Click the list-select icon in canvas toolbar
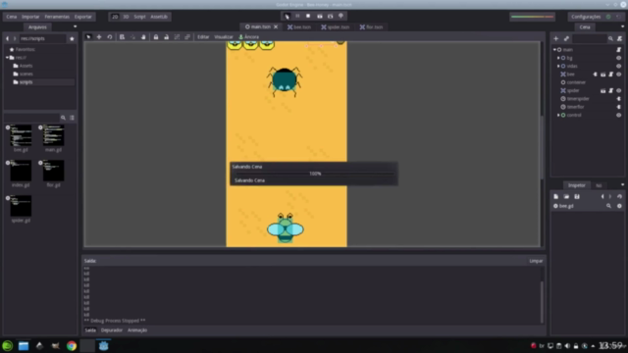Image resolution: width=628 pixels, height=353 pixels. point(122,37)
